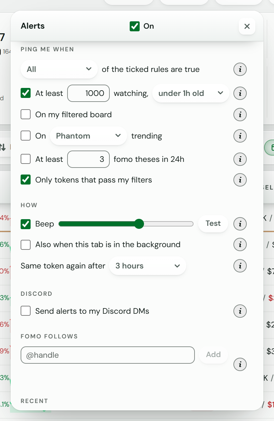Viewport: 274px width, 421px height.
Task: Show info for background tab alert option
Action: [240, 244]
